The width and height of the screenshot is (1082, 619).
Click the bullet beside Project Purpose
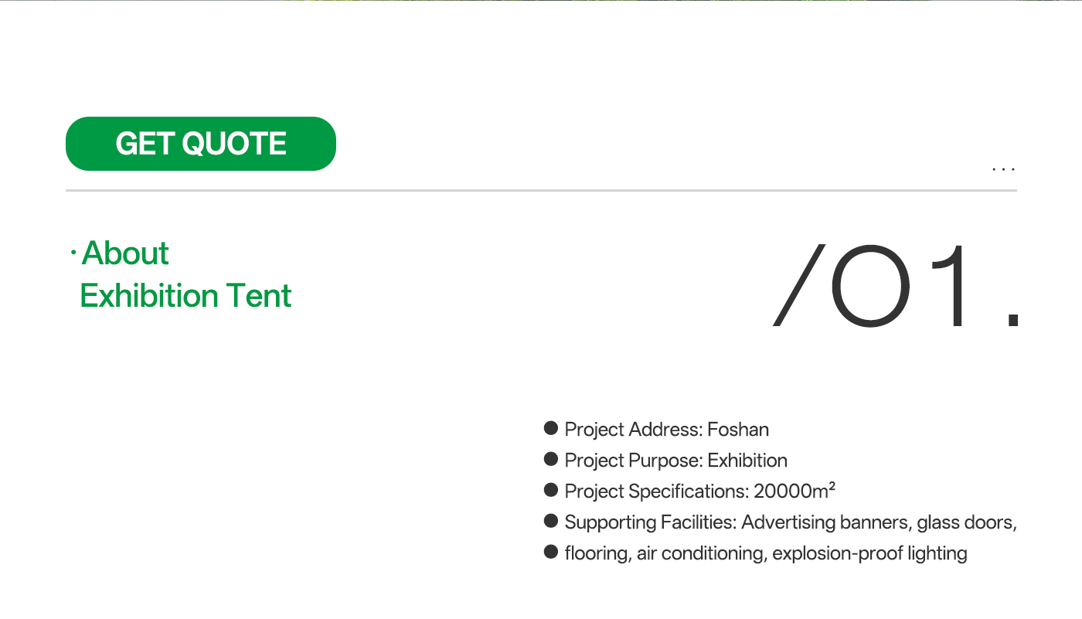pos(551,459)
